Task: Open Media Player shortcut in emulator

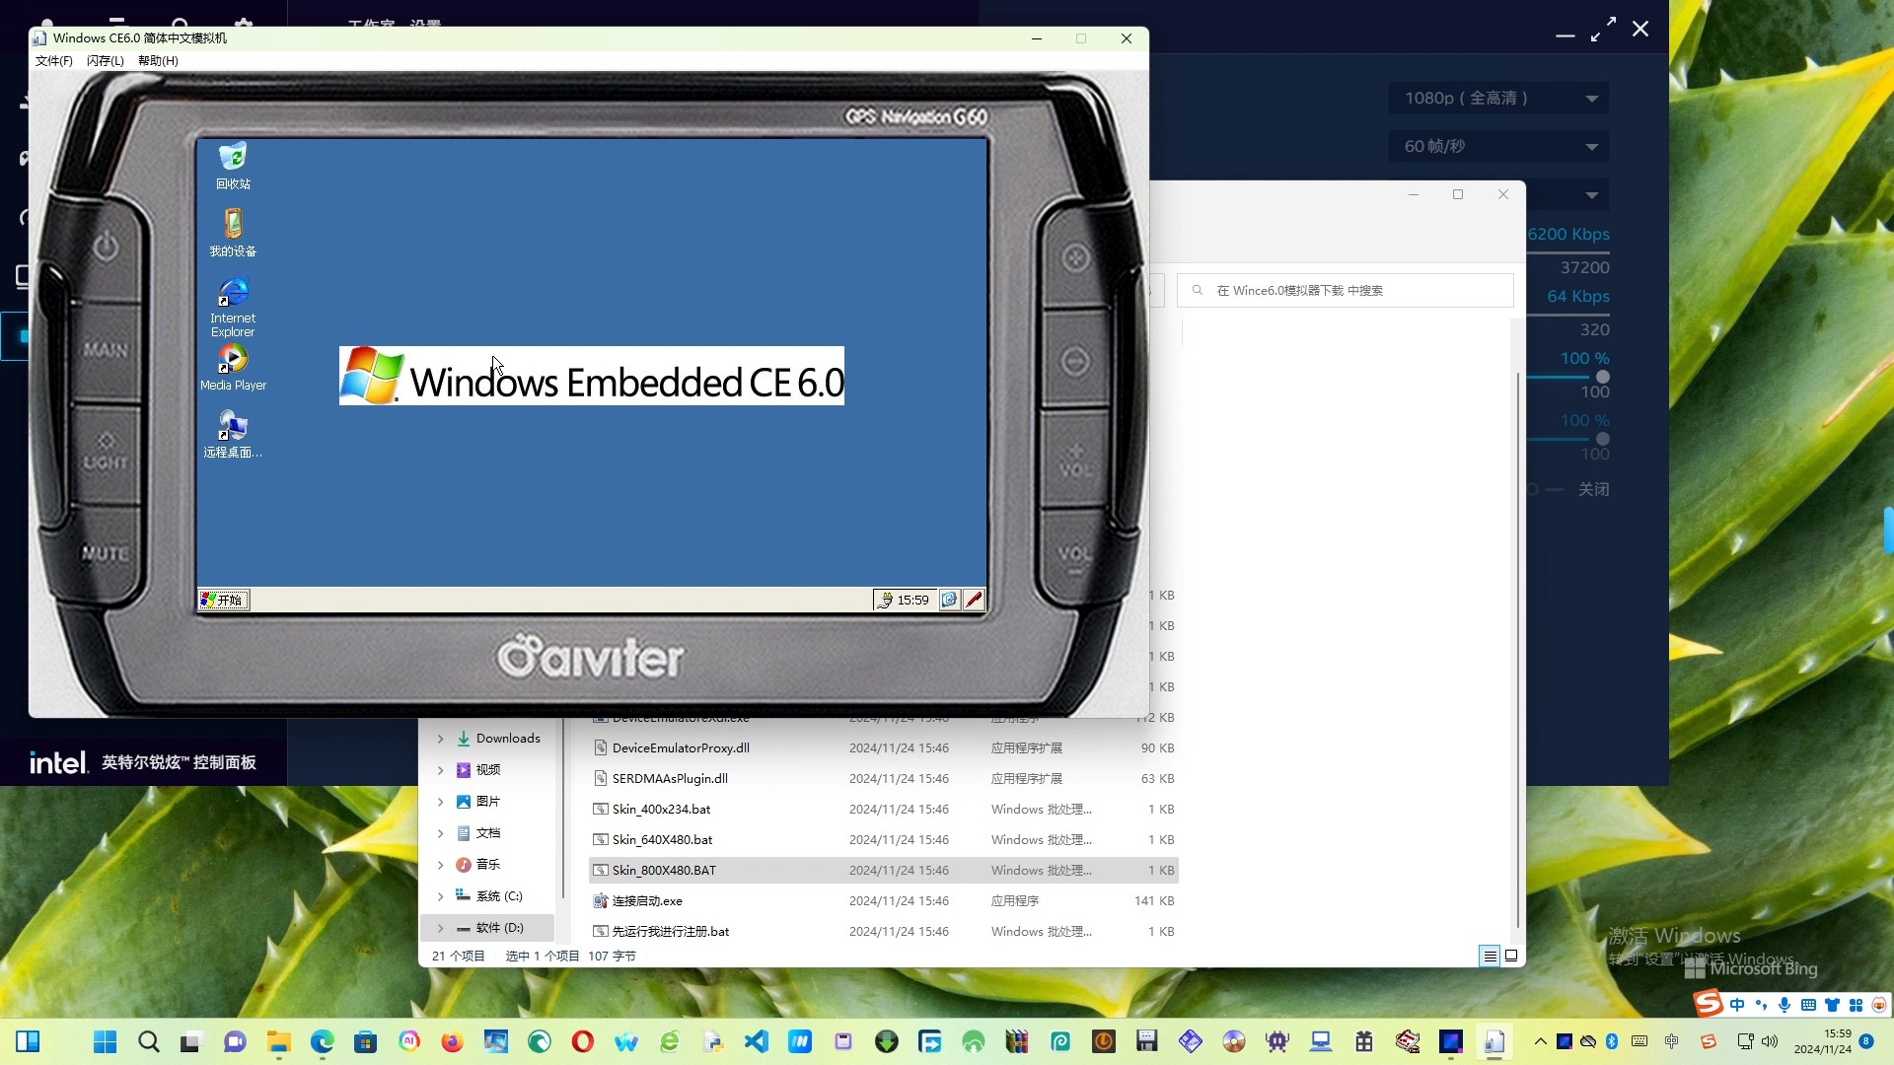Action: (233, 368)
